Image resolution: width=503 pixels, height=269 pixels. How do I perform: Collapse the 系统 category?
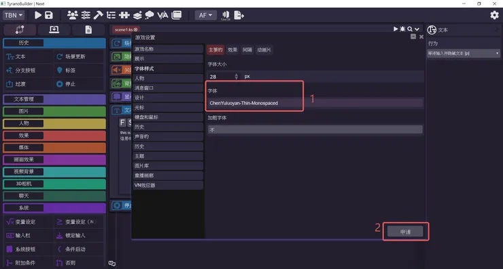pyautogui.click(x=54, y=208)
